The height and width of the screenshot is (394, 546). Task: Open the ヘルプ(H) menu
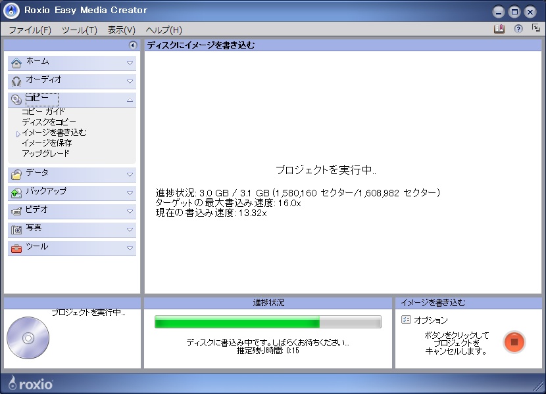pos(164,30)
